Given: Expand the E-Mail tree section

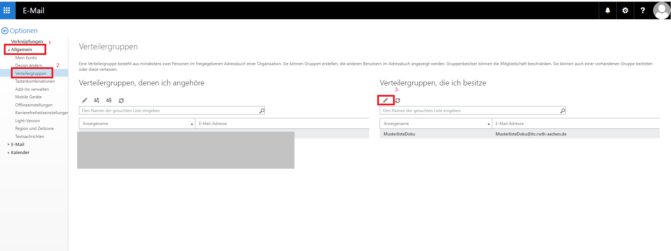Looking at the screenshot, I should [x=8, y=144].
